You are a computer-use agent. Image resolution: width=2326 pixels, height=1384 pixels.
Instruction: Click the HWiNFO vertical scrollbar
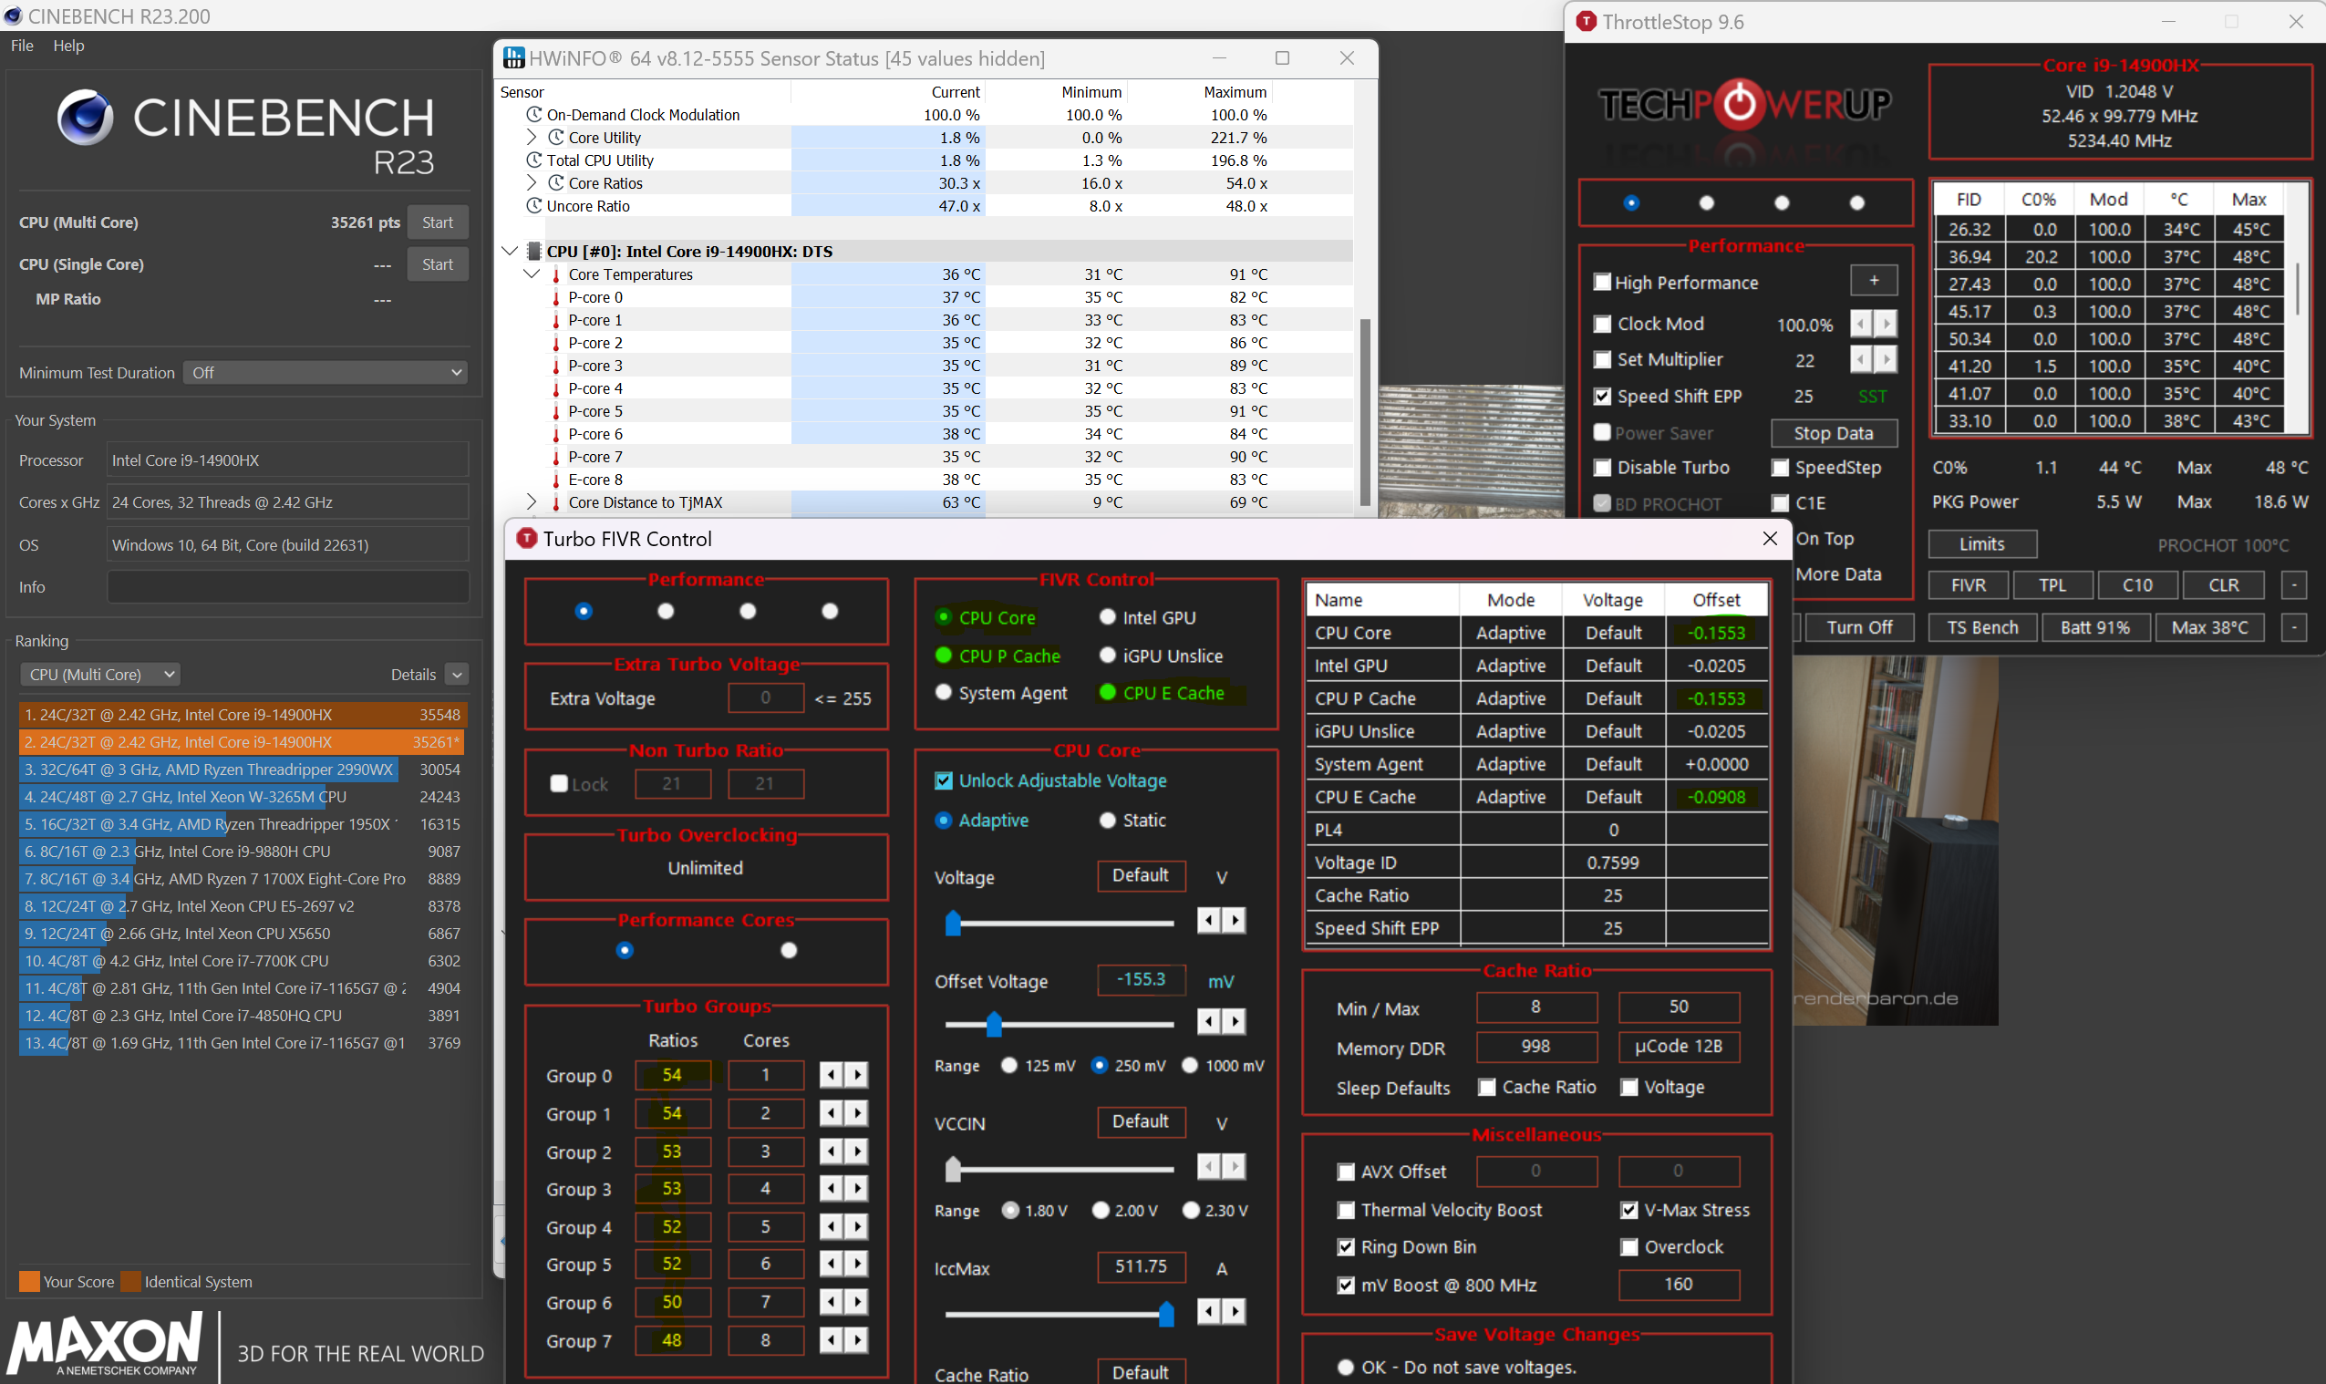(1365, 412)
